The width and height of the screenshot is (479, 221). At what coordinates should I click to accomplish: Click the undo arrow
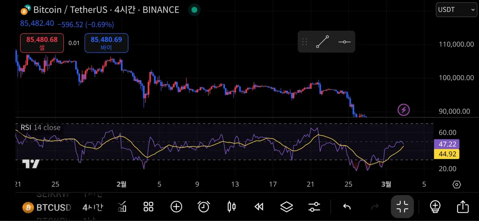point(347,206)
